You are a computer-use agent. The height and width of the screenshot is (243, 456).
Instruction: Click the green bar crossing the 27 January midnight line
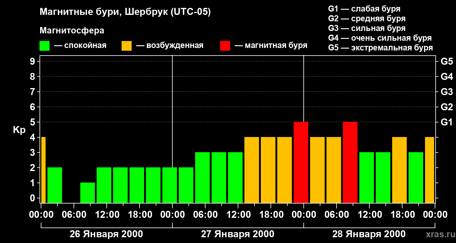[170, 185]
